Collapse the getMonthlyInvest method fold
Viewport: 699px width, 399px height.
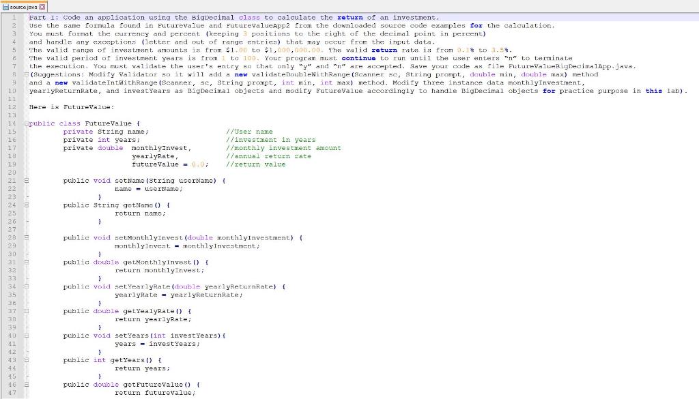point(25,262)
